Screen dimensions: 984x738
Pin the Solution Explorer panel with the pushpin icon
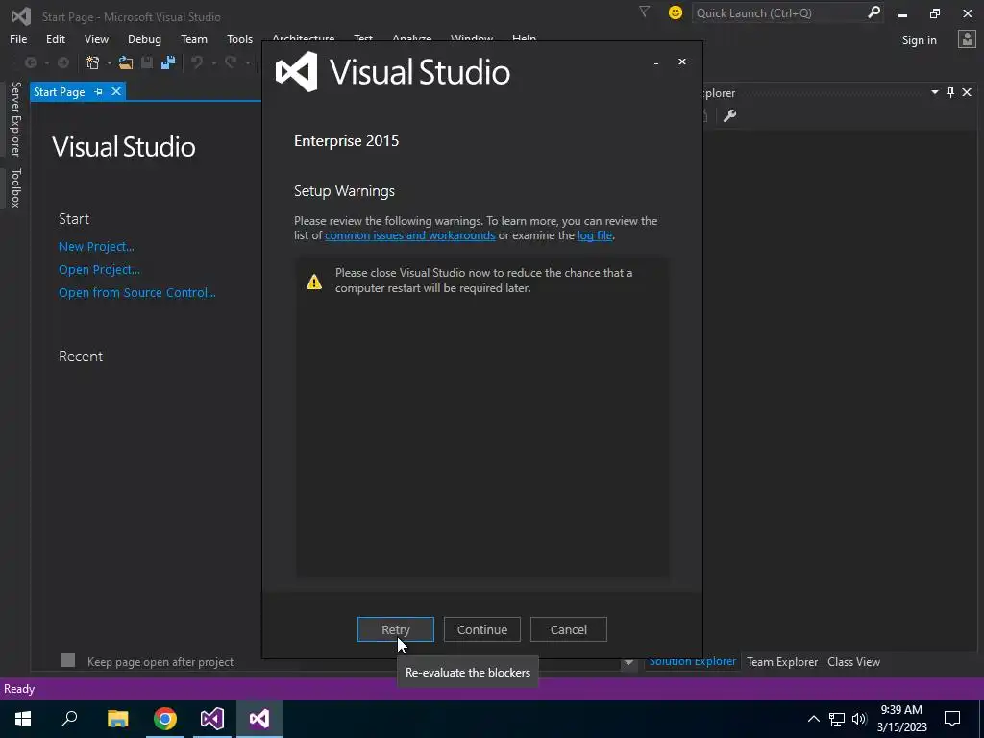click(950, 93)
